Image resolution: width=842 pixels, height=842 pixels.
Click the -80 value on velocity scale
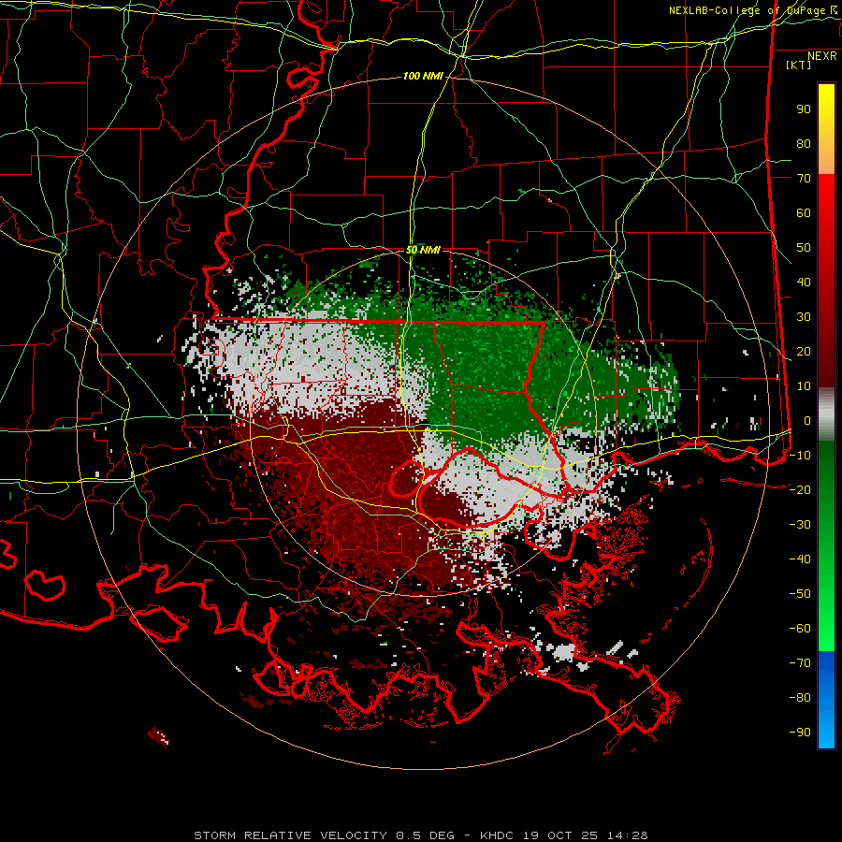[800, 698]
